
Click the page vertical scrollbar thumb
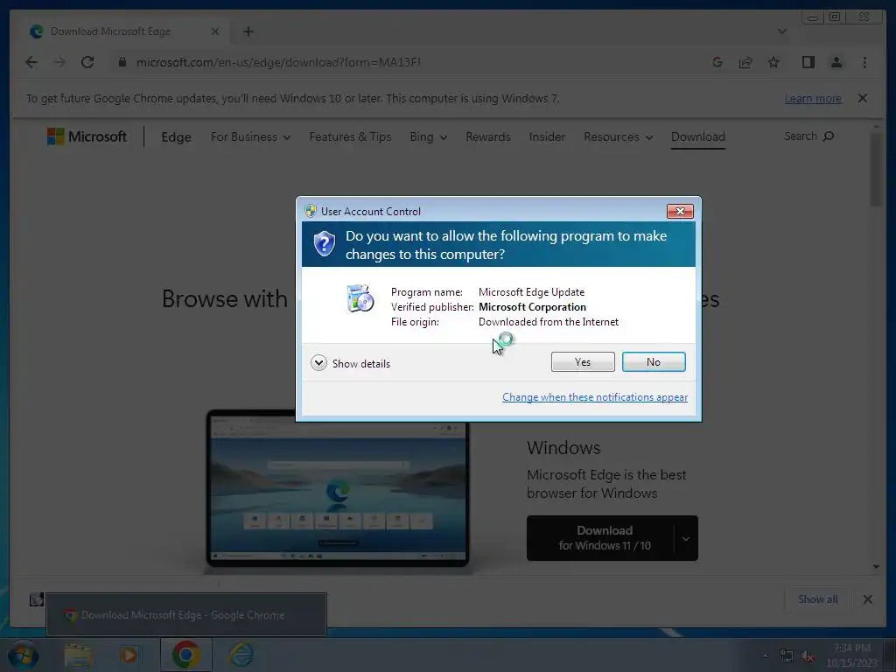pyautogui.click(x=876, y=169)
